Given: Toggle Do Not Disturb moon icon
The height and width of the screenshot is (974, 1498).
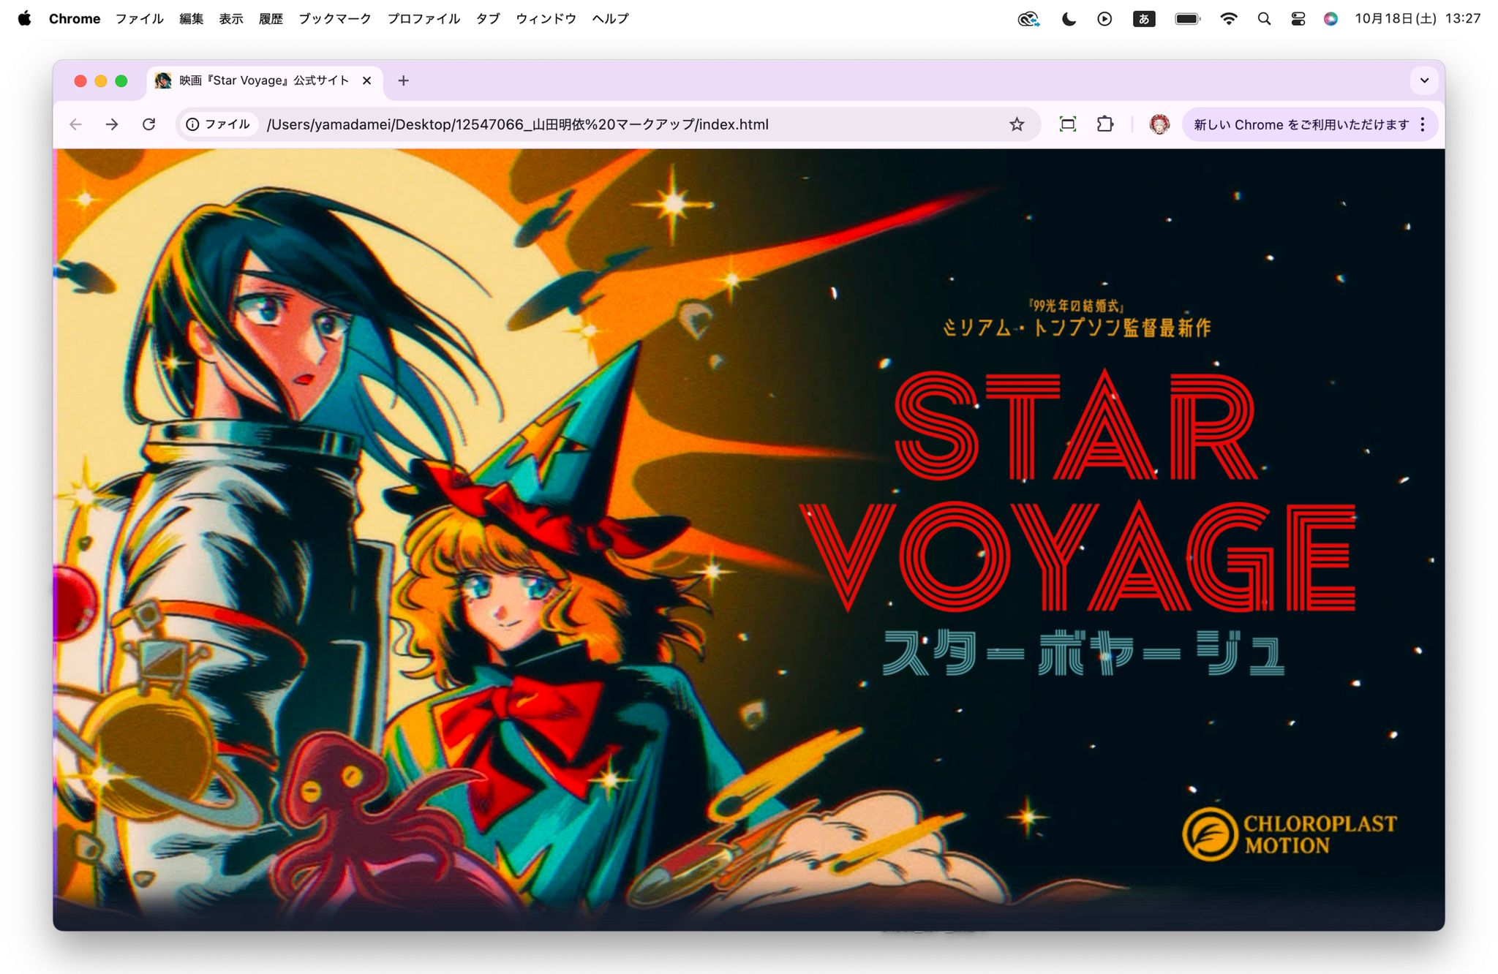Looking at the screenshot, I should click(x=1069, y=19).
